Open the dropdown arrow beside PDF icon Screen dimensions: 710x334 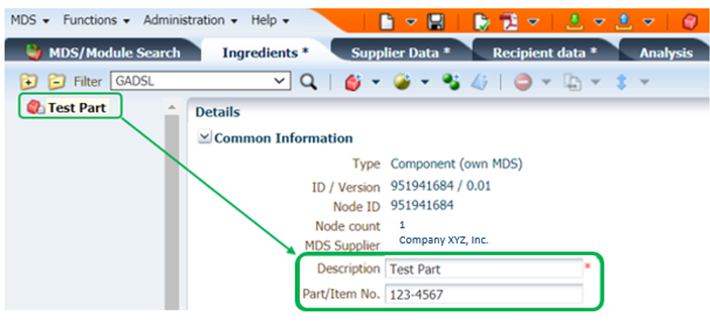point(534,21)
